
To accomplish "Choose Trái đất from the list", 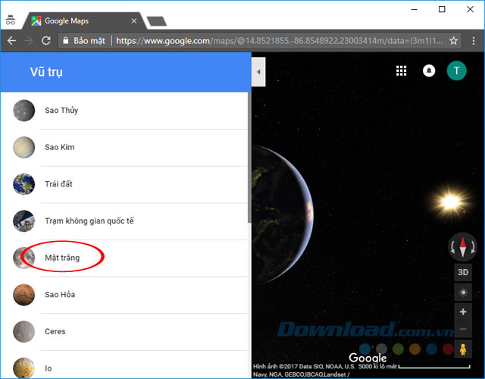I will (x=124, y=184).
